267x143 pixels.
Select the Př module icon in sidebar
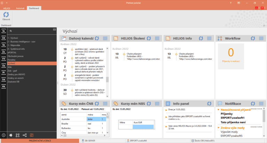tap(3, 73)
